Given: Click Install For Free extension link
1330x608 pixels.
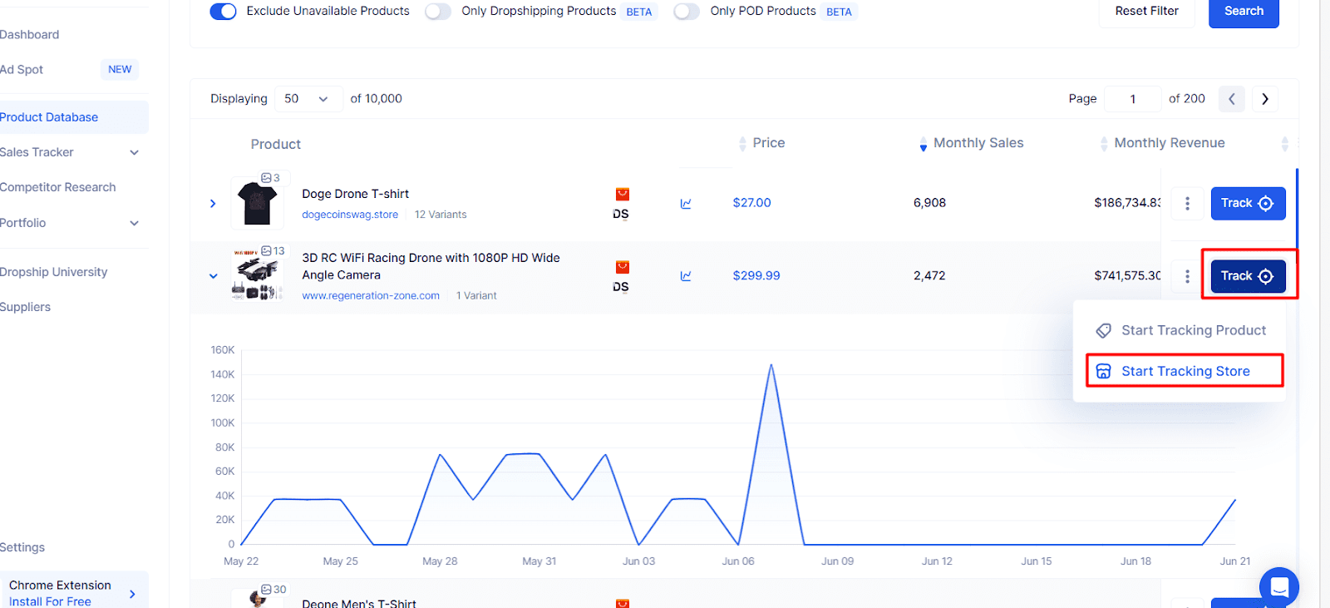Looking at the screenshot, I should [x=50, y=601].
